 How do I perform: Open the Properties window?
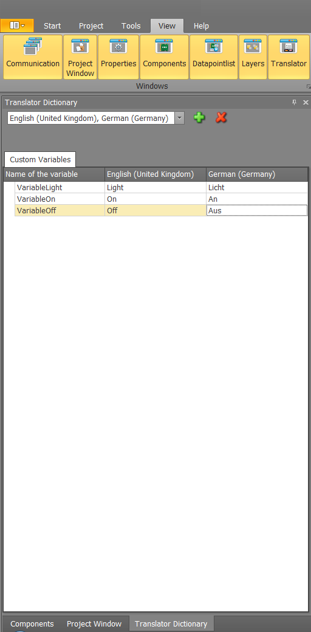[x=118, y=57]
